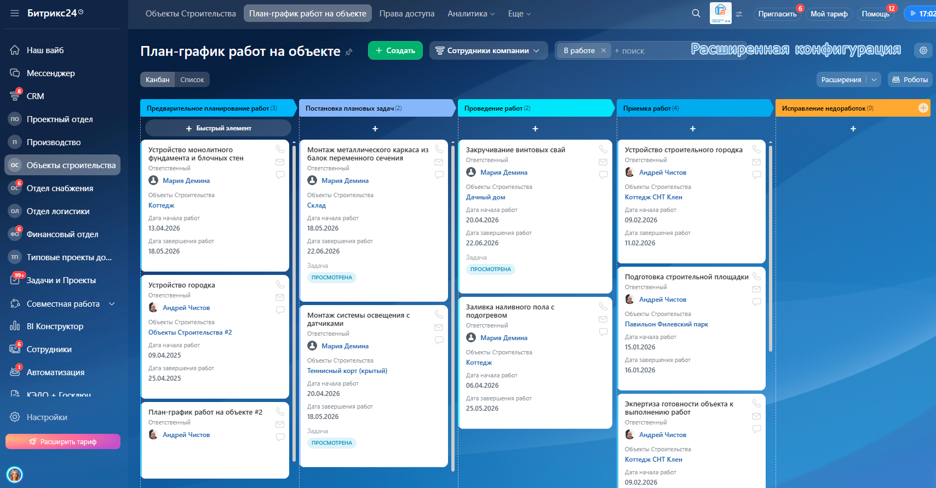Click the search magnifier icon in top bar
936x488 pixels.
[696, 13]
